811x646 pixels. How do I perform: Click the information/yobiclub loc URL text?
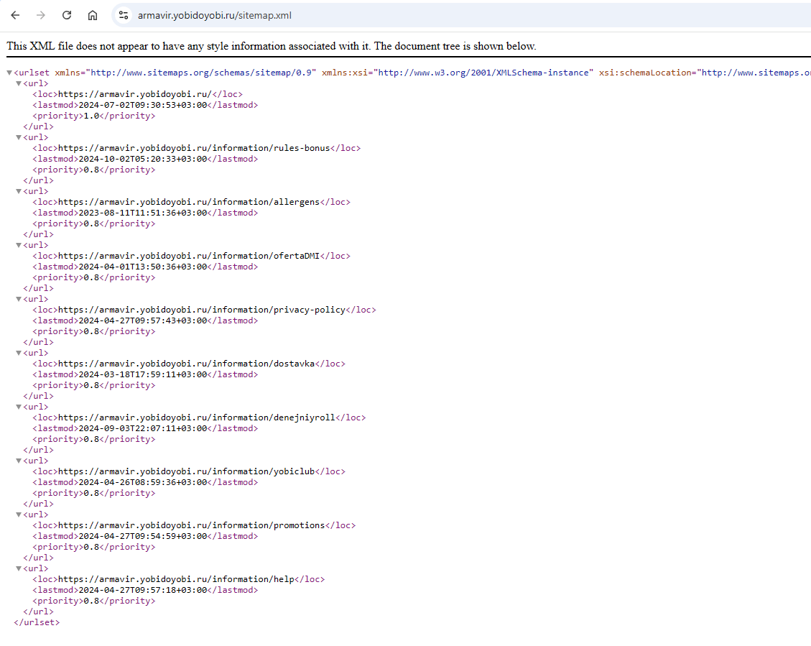coord(186,471)
